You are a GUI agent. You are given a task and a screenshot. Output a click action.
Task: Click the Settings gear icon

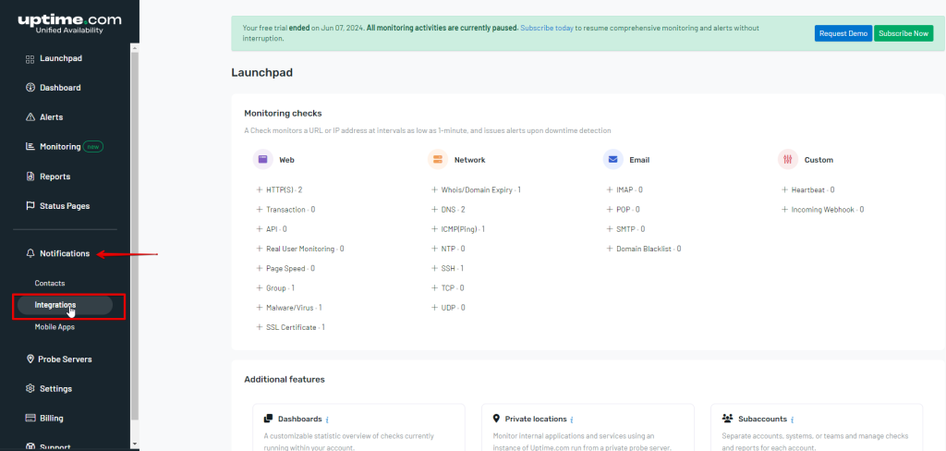point(30,388)
